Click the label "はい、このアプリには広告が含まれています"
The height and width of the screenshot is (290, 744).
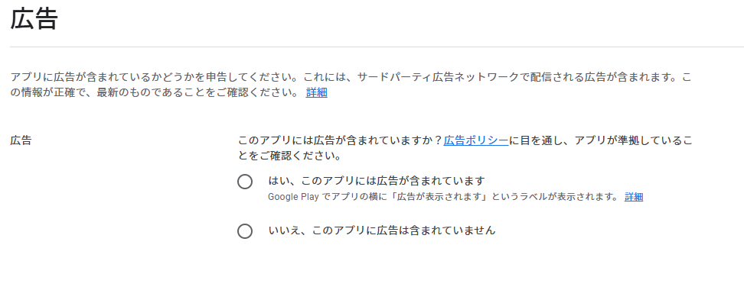tap(377, 181)
